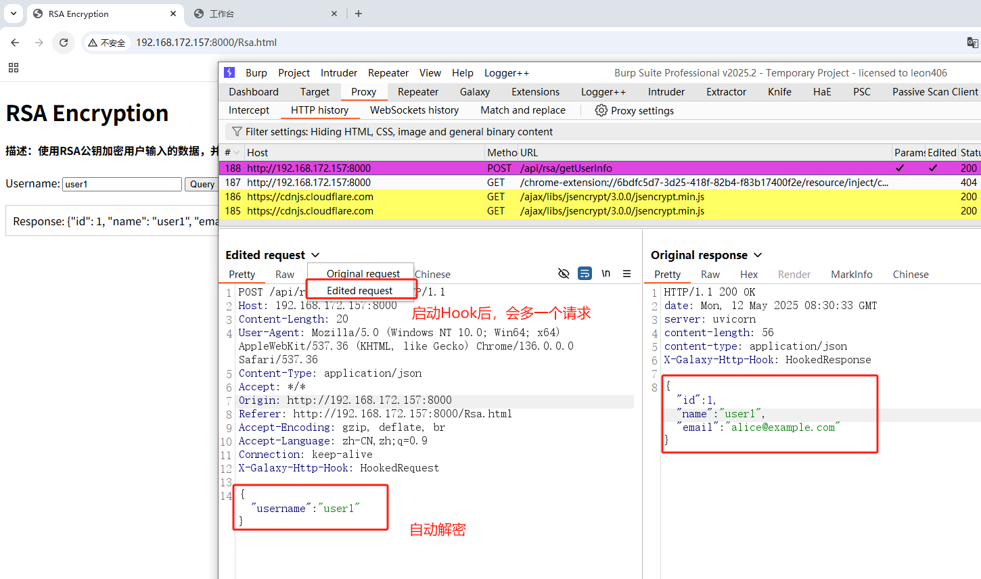Screen dimensions: 981x579
Task: Open the Help menu
Action: [x=463, y=72]
